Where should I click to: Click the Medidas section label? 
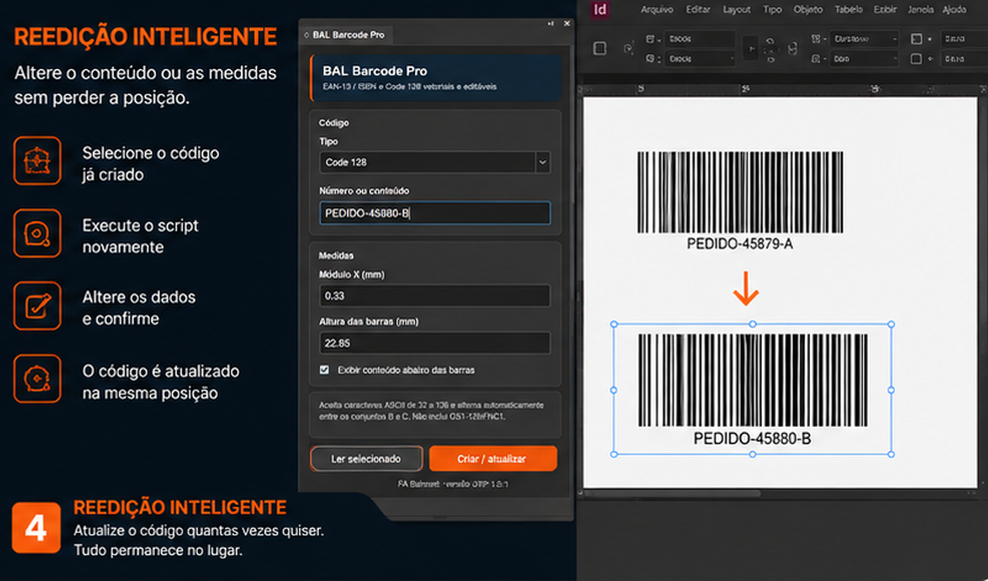tap(336, 256)
